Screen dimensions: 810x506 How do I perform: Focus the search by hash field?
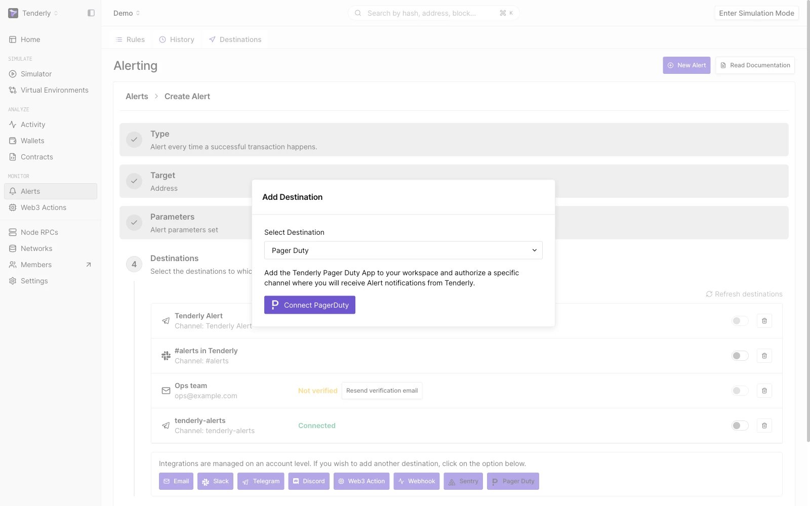tap(433, 13)
